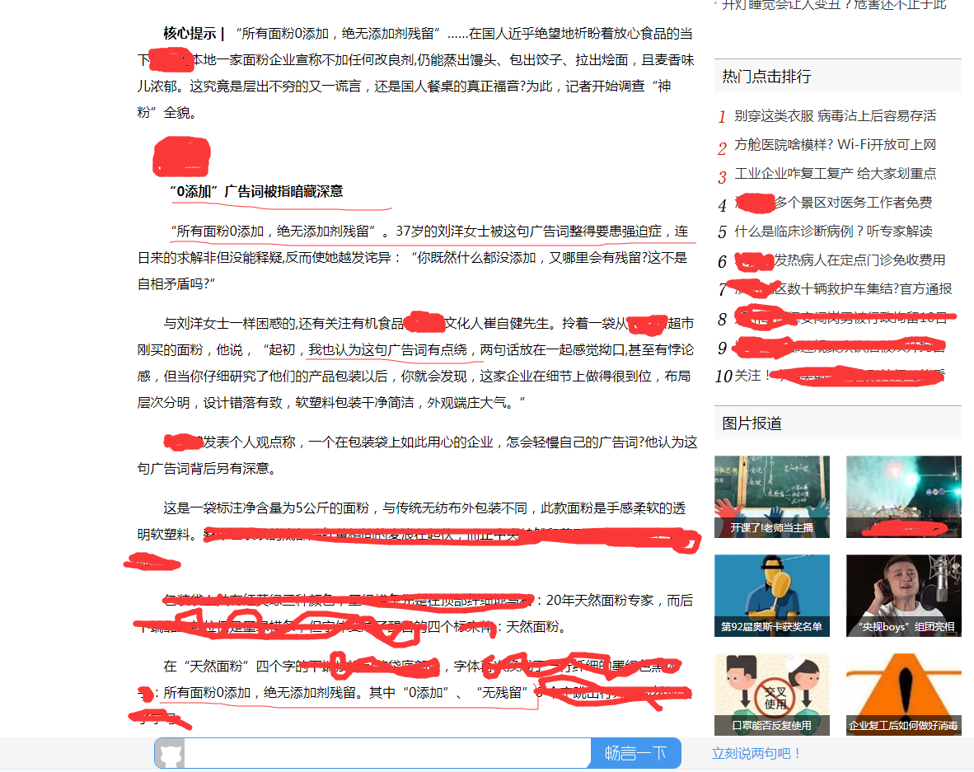Click the comment text input box
The height and width of the screenshot is (772, 974).
point(387,754)
